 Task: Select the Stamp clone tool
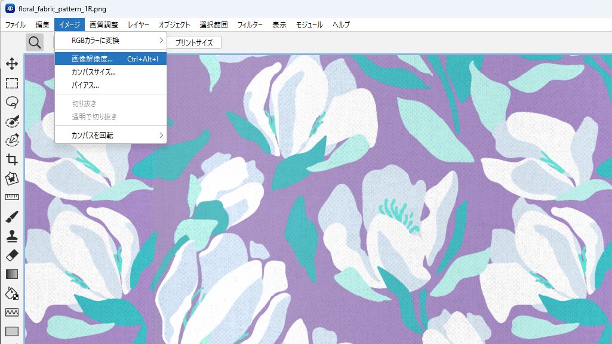(x=12, y=236)
